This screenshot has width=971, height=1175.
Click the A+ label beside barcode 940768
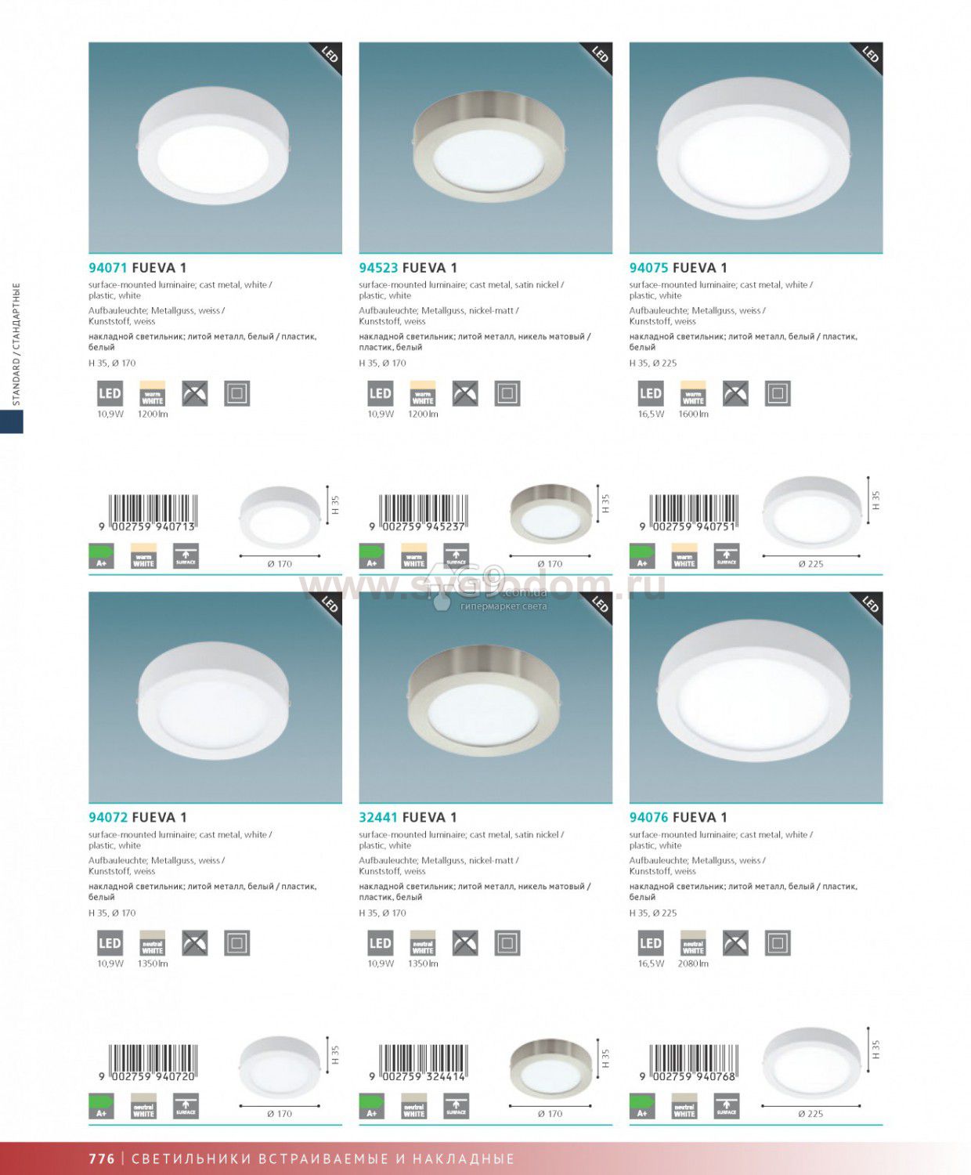coord(642,1106)
